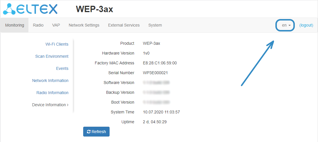The height and width of the screenshot is (142, 318).
Task: Click the serial number value WP3E000021
Action: click(x=155, y=73)
